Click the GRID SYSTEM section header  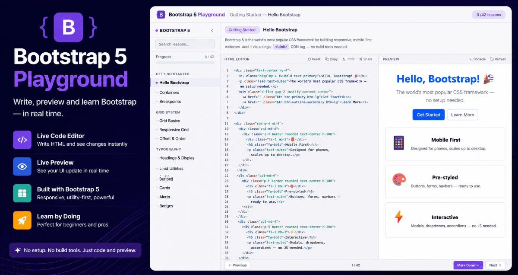tap(169, 112)
